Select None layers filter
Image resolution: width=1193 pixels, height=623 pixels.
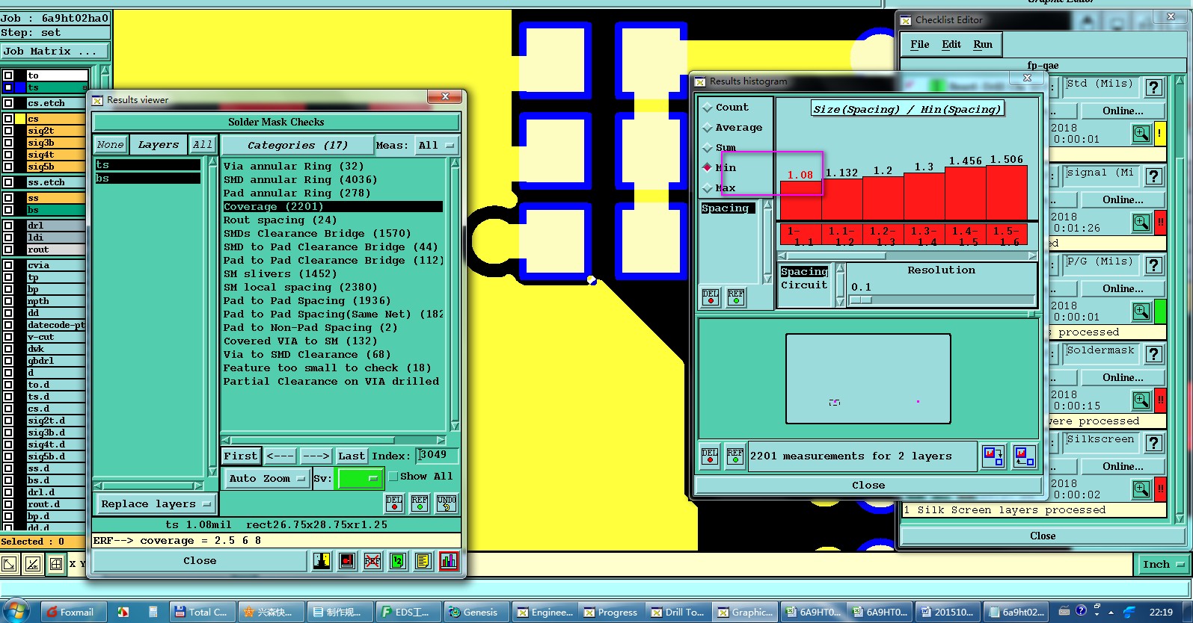pos(110,145)
